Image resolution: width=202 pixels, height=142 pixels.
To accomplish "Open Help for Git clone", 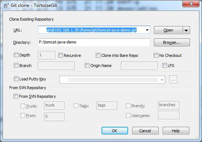I will [x=176, y=131].
